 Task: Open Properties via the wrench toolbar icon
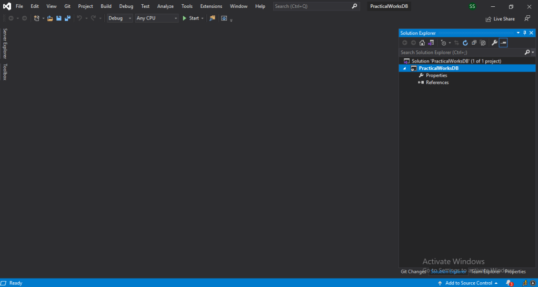coord(494,43)
